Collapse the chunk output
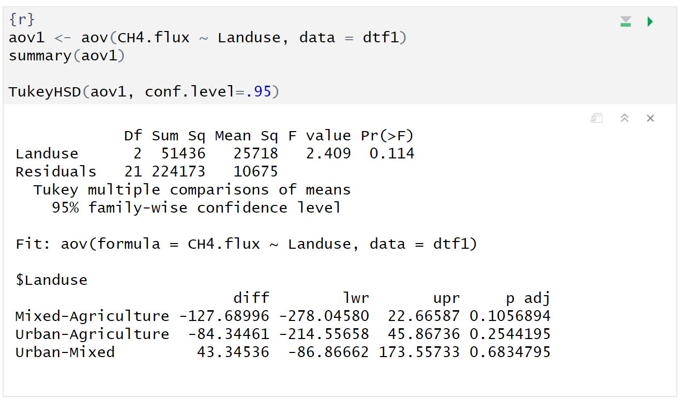The width and height of the screenshot is (681, 402). pos(624,119)
